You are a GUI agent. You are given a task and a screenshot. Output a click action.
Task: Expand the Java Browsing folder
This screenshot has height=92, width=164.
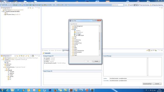(72, 40)
